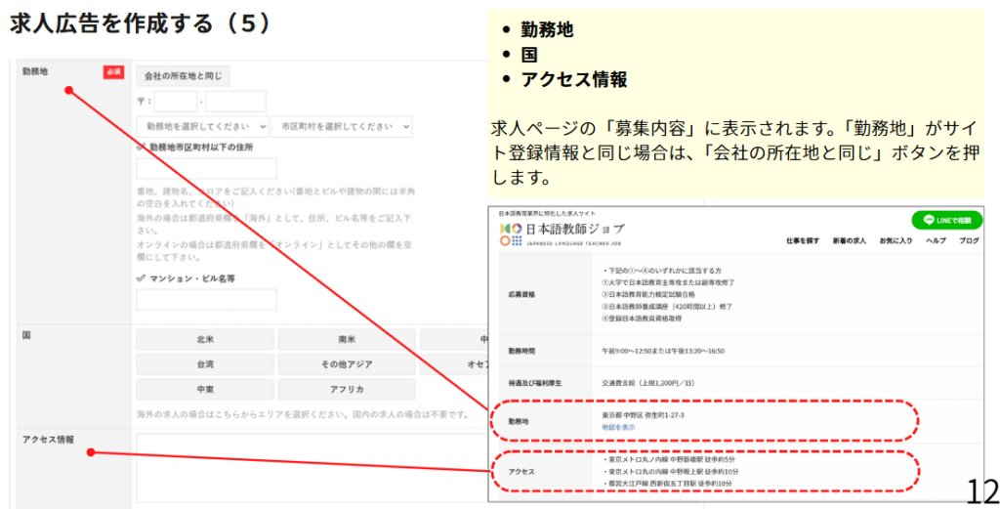Toggle the アフリカ region button

(x=346, y=389)
